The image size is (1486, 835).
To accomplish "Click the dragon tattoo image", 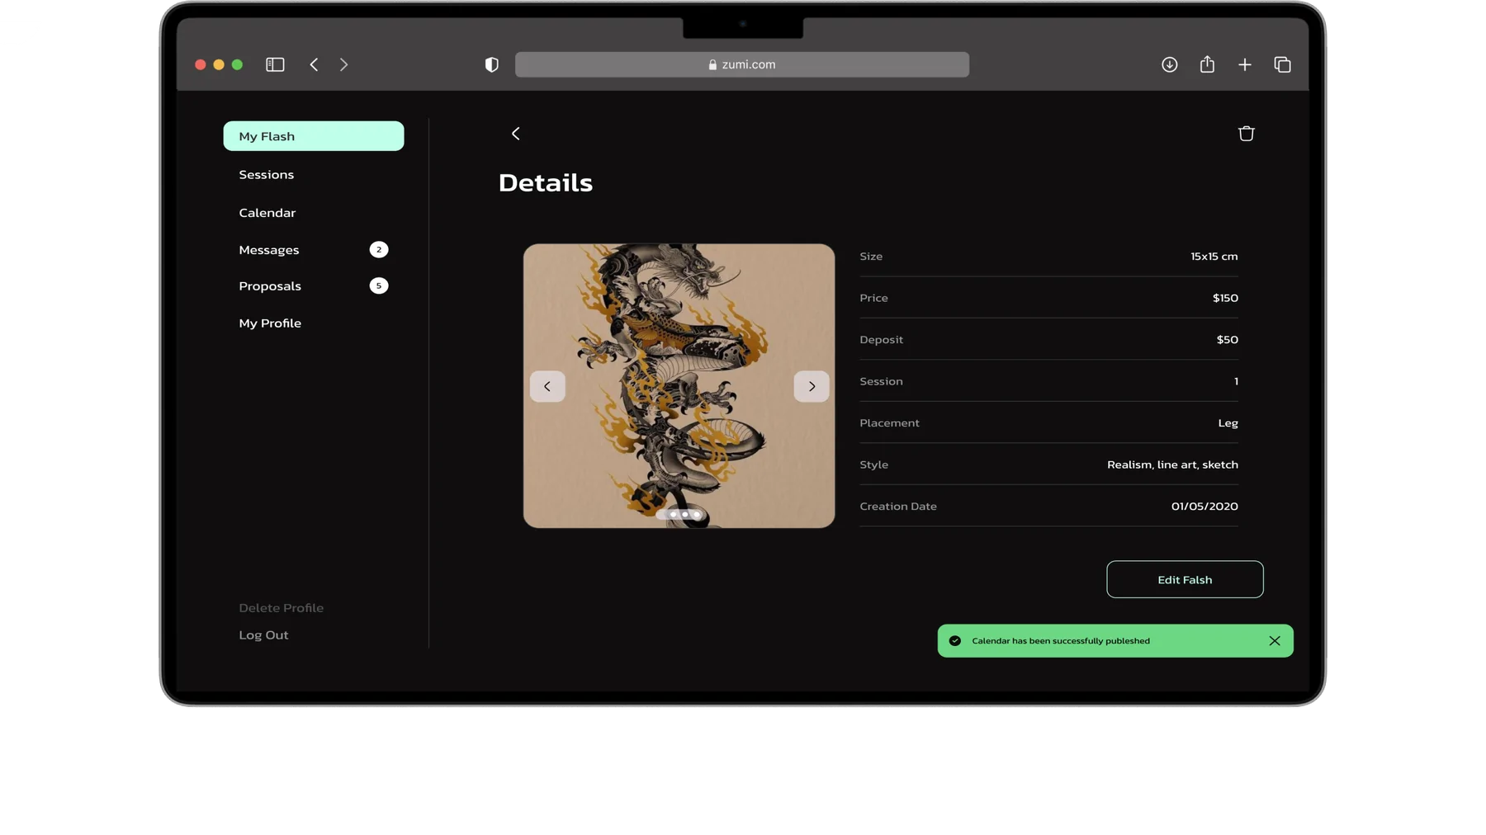I will [679, 386].
